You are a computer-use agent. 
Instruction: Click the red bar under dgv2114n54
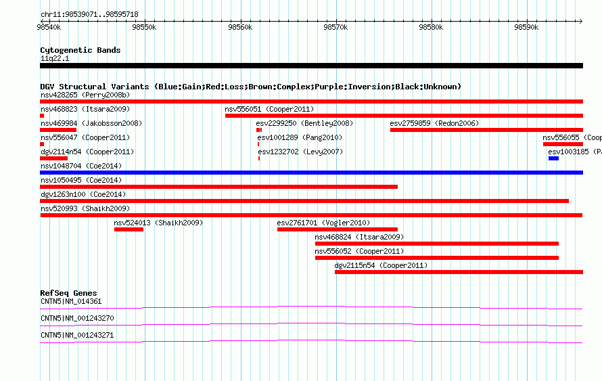point(53,158)
